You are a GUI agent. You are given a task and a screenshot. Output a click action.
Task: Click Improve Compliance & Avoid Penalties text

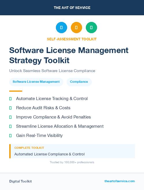click(53, 117)
